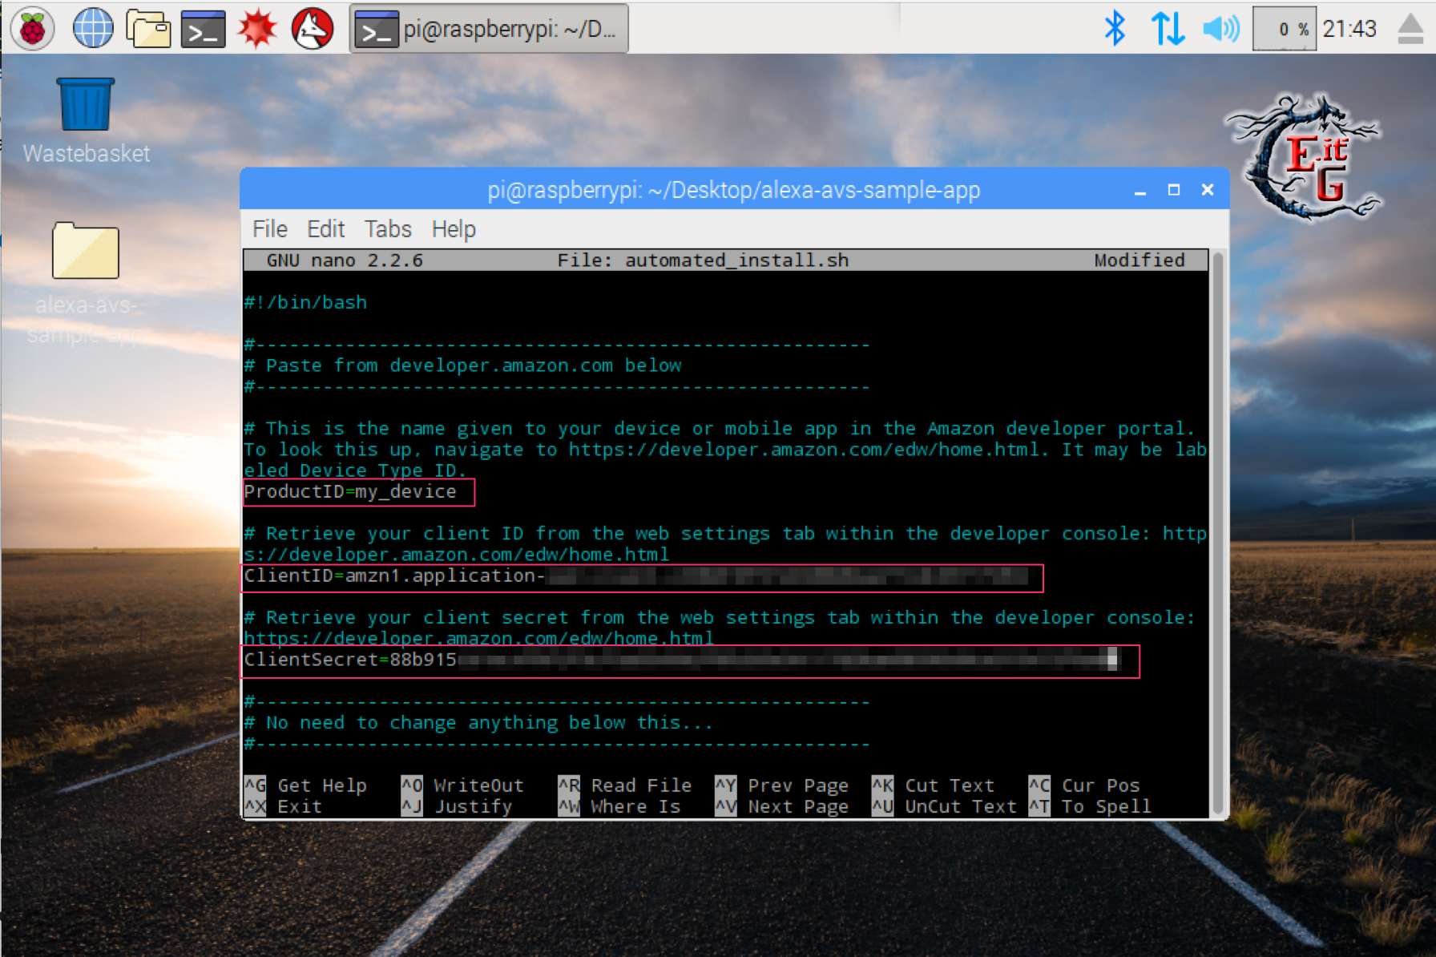
Task: Open the Bluetooth tray menu
Action: point(1115,29)
